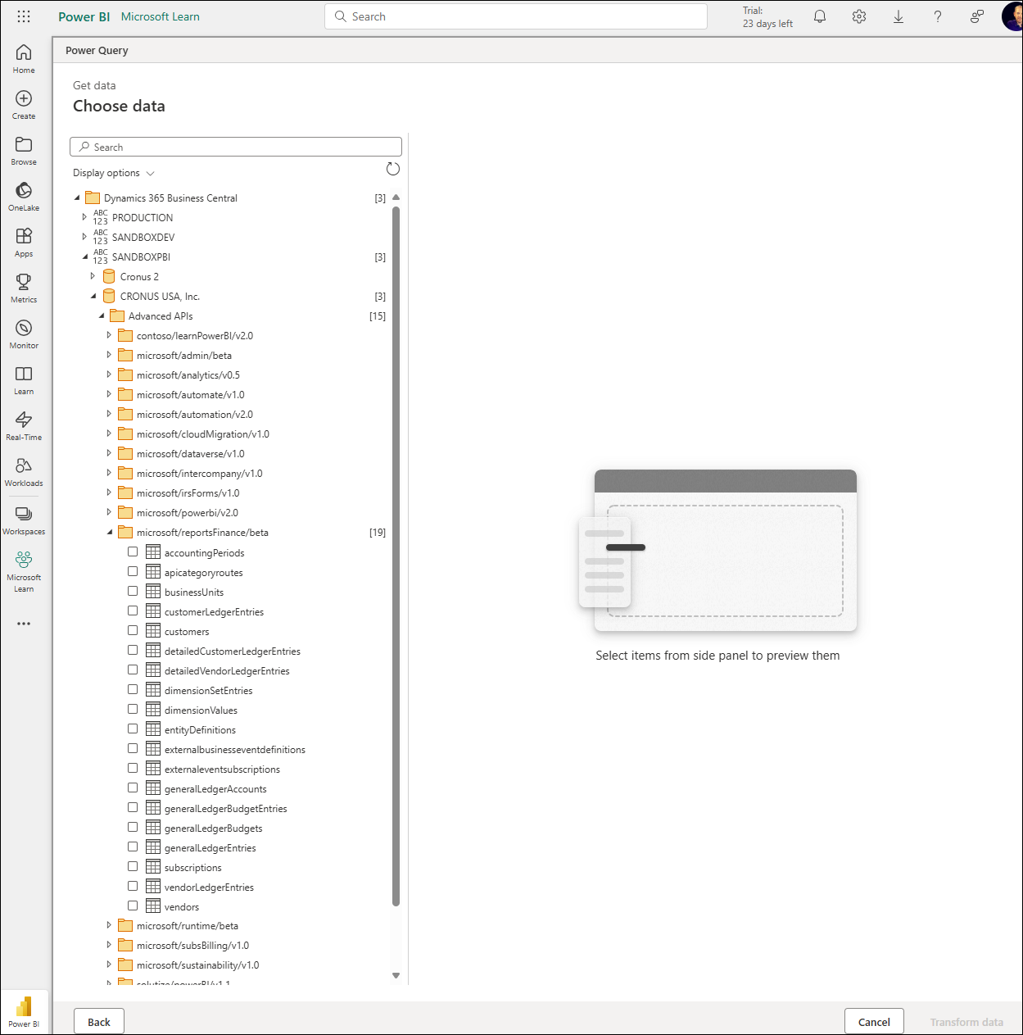
Task: Tick the generalLedgerAccounts checkbox
Action: 133,788
